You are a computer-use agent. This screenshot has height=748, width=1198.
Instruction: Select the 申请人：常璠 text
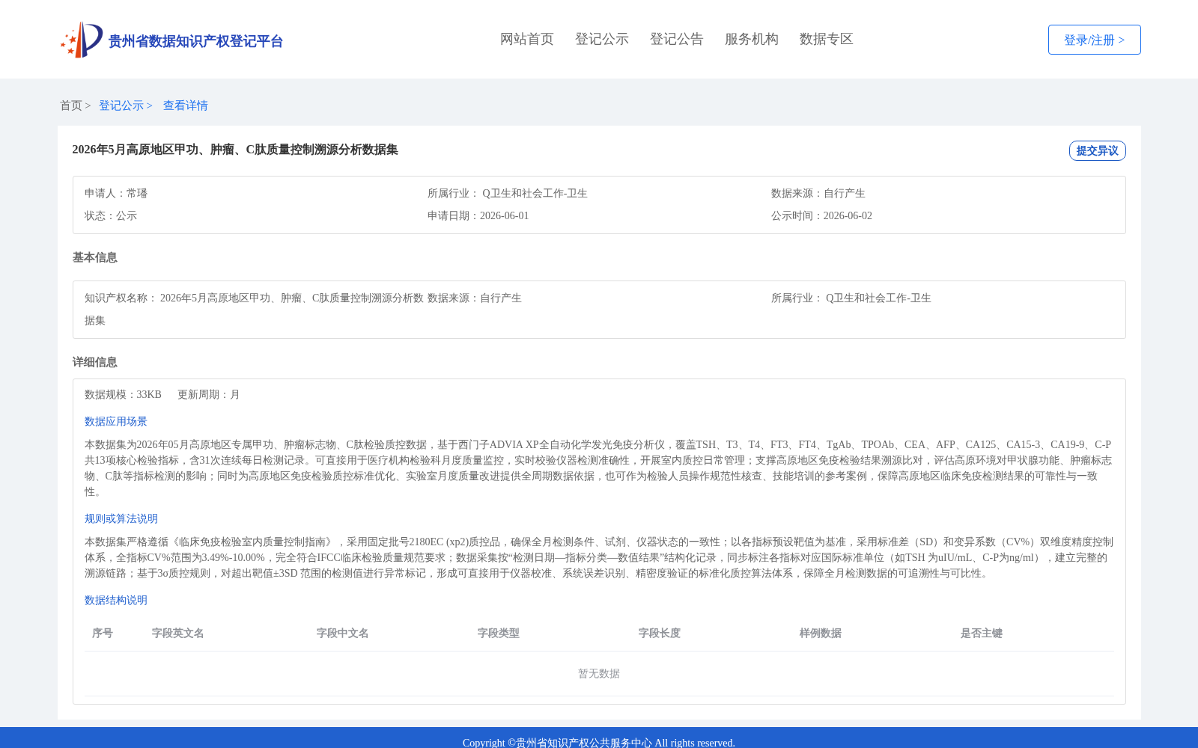point(116,193)
